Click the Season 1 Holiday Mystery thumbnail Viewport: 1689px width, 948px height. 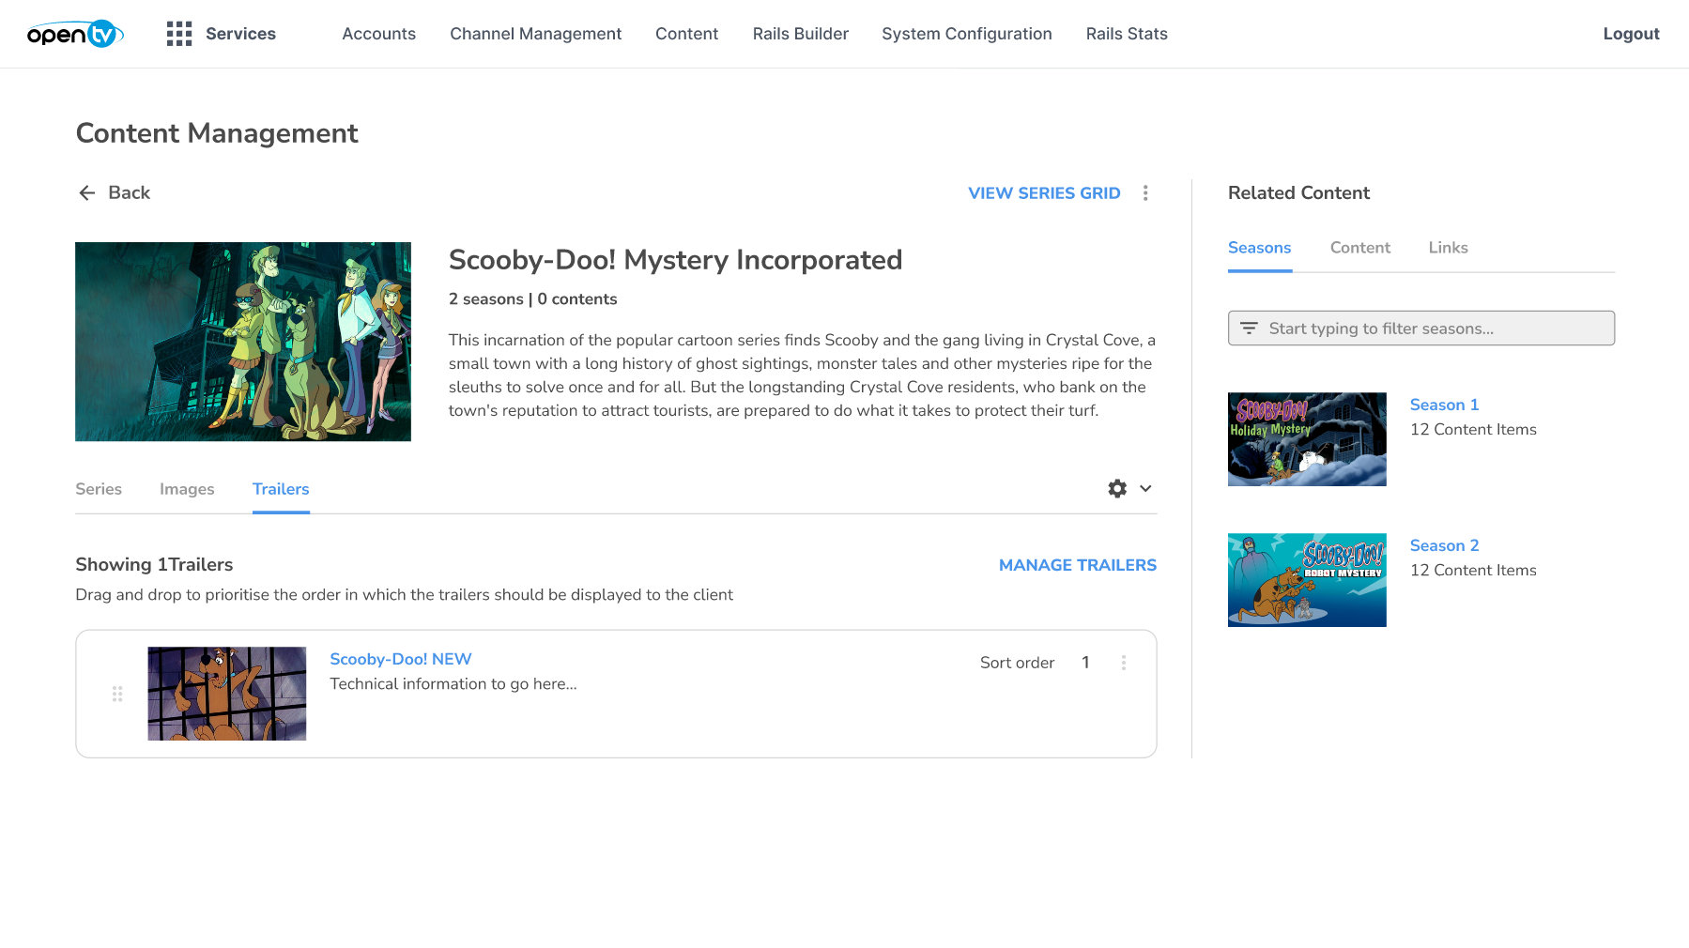1307,439
